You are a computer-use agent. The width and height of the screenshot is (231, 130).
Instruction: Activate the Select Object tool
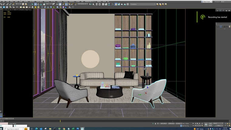click(x=23, y=4)
